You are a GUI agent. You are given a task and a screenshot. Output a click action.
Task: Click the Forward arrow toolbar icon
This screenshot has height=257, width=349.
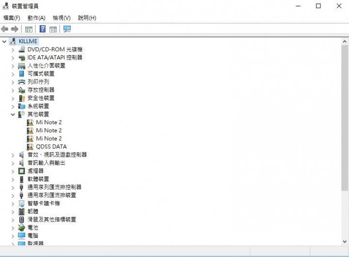[15, 29]
